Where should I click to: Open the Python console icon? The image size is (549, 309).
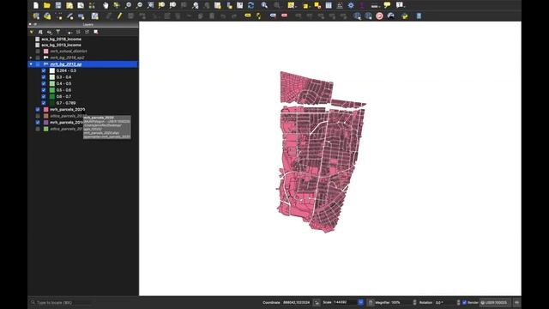pyautogui.click(x=405, y=16)
